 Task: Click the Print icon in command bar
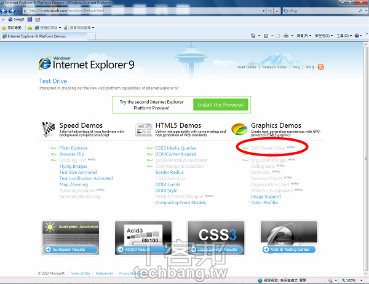pyautogui.click(x=286, y=36)
